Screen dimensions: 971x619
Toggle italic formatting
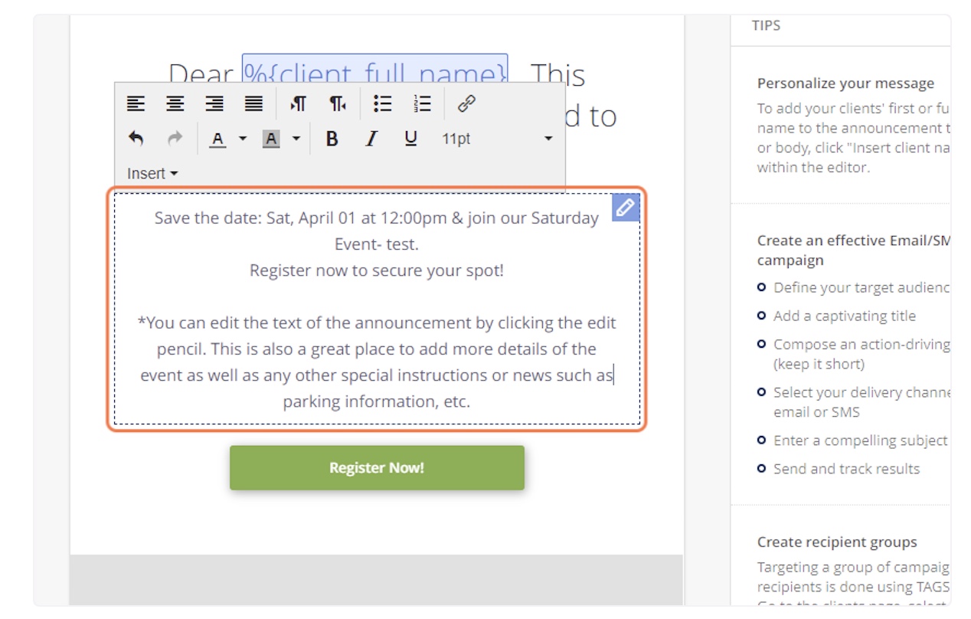pos(371,139)
